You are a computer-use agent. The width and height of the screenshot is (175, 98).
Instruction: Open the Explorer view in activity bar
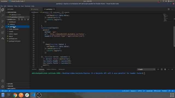[2, 10]
